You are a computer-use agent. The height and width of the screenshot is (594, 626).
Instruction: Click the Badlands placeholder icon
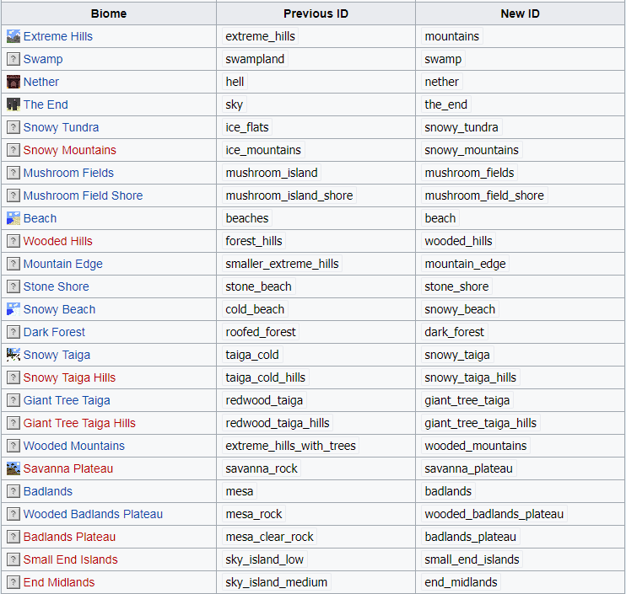[x=13, y=491]
